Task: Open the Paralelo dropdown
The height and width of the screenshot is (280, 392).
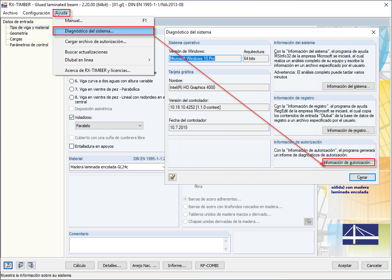Action: click(109, 126)
